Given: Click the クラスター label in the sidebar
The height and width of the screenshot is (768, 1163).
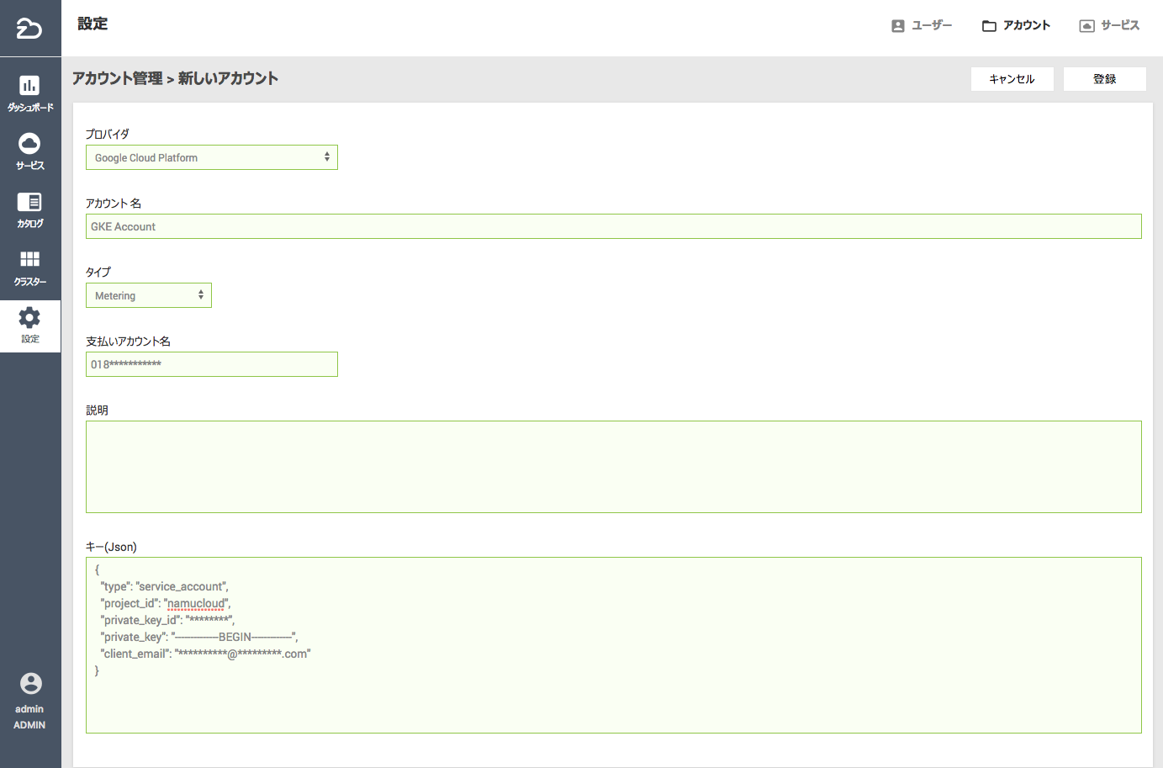Looking at the screenshot, I should pos(30,282).
